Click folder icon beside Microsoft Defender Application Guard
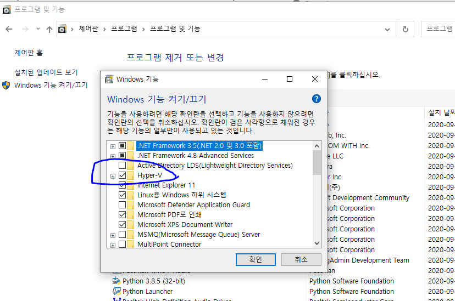The height and width of the screenshot is (301, 455). tap(131, 205)
